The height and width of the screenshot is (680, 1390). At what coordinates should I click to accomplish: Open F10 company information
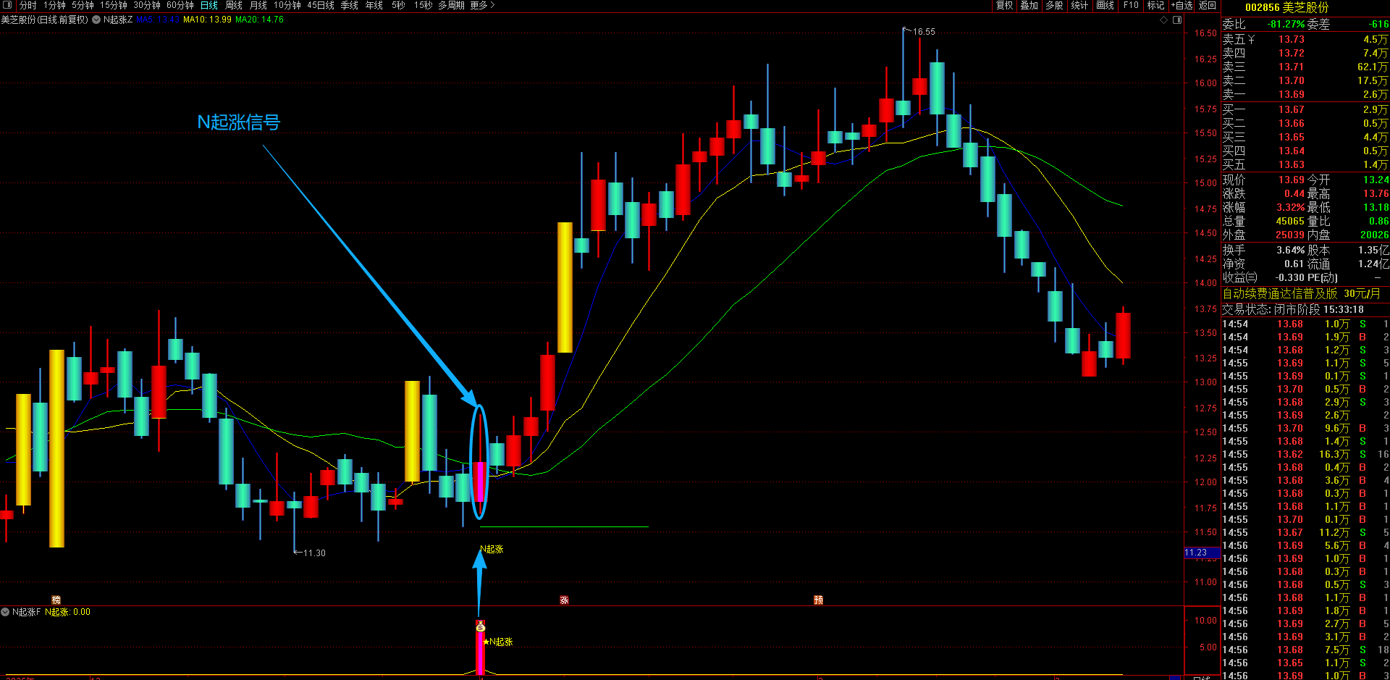point(1131,5)
